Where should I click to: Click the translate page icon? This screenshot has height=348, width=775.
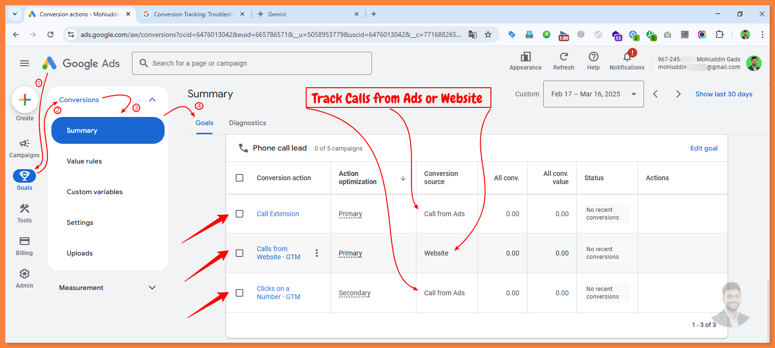click(x=473, y=35)
